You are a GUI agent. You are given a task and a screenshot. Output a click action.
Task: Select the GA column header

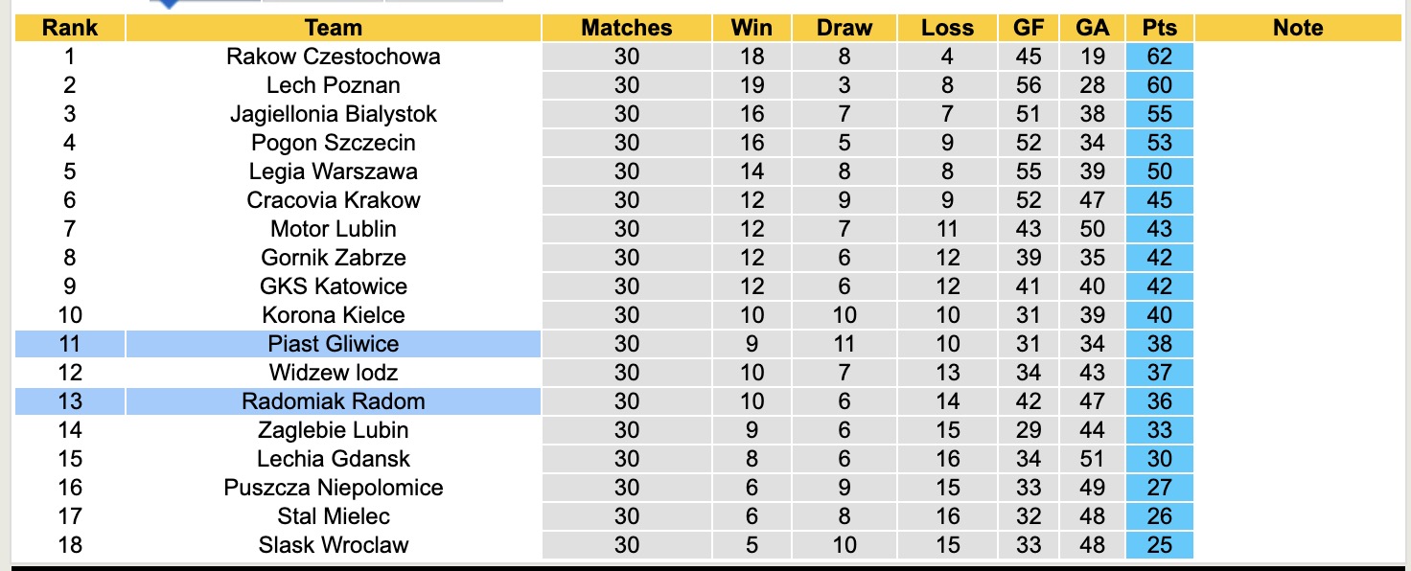coord(1092,28)
